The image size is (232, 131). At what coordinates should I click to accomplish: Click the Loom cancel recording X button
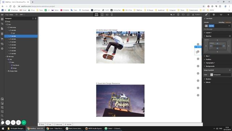coord(13,122)
